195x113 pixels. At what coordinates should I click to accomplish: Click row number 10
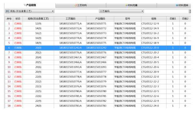pos(9,67)
